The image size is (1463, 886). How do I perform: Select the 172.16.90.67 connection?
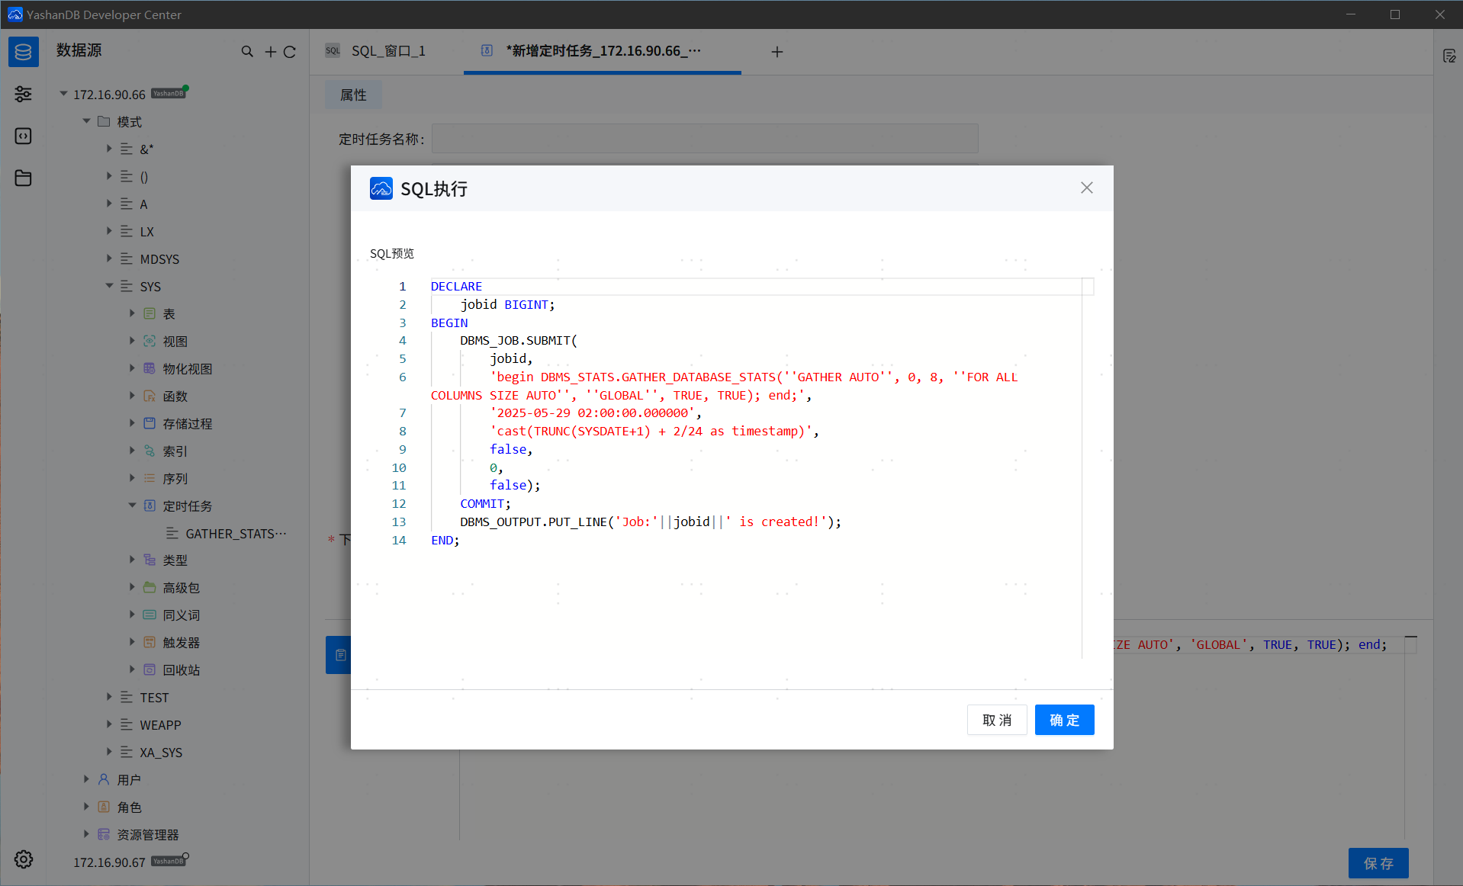(x=109, y=862)
